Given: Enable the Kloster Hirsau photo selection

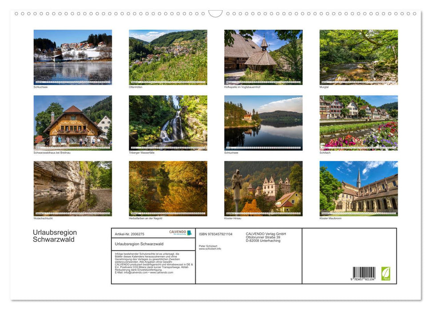Looking at the screenshot, I should point(263,188).
